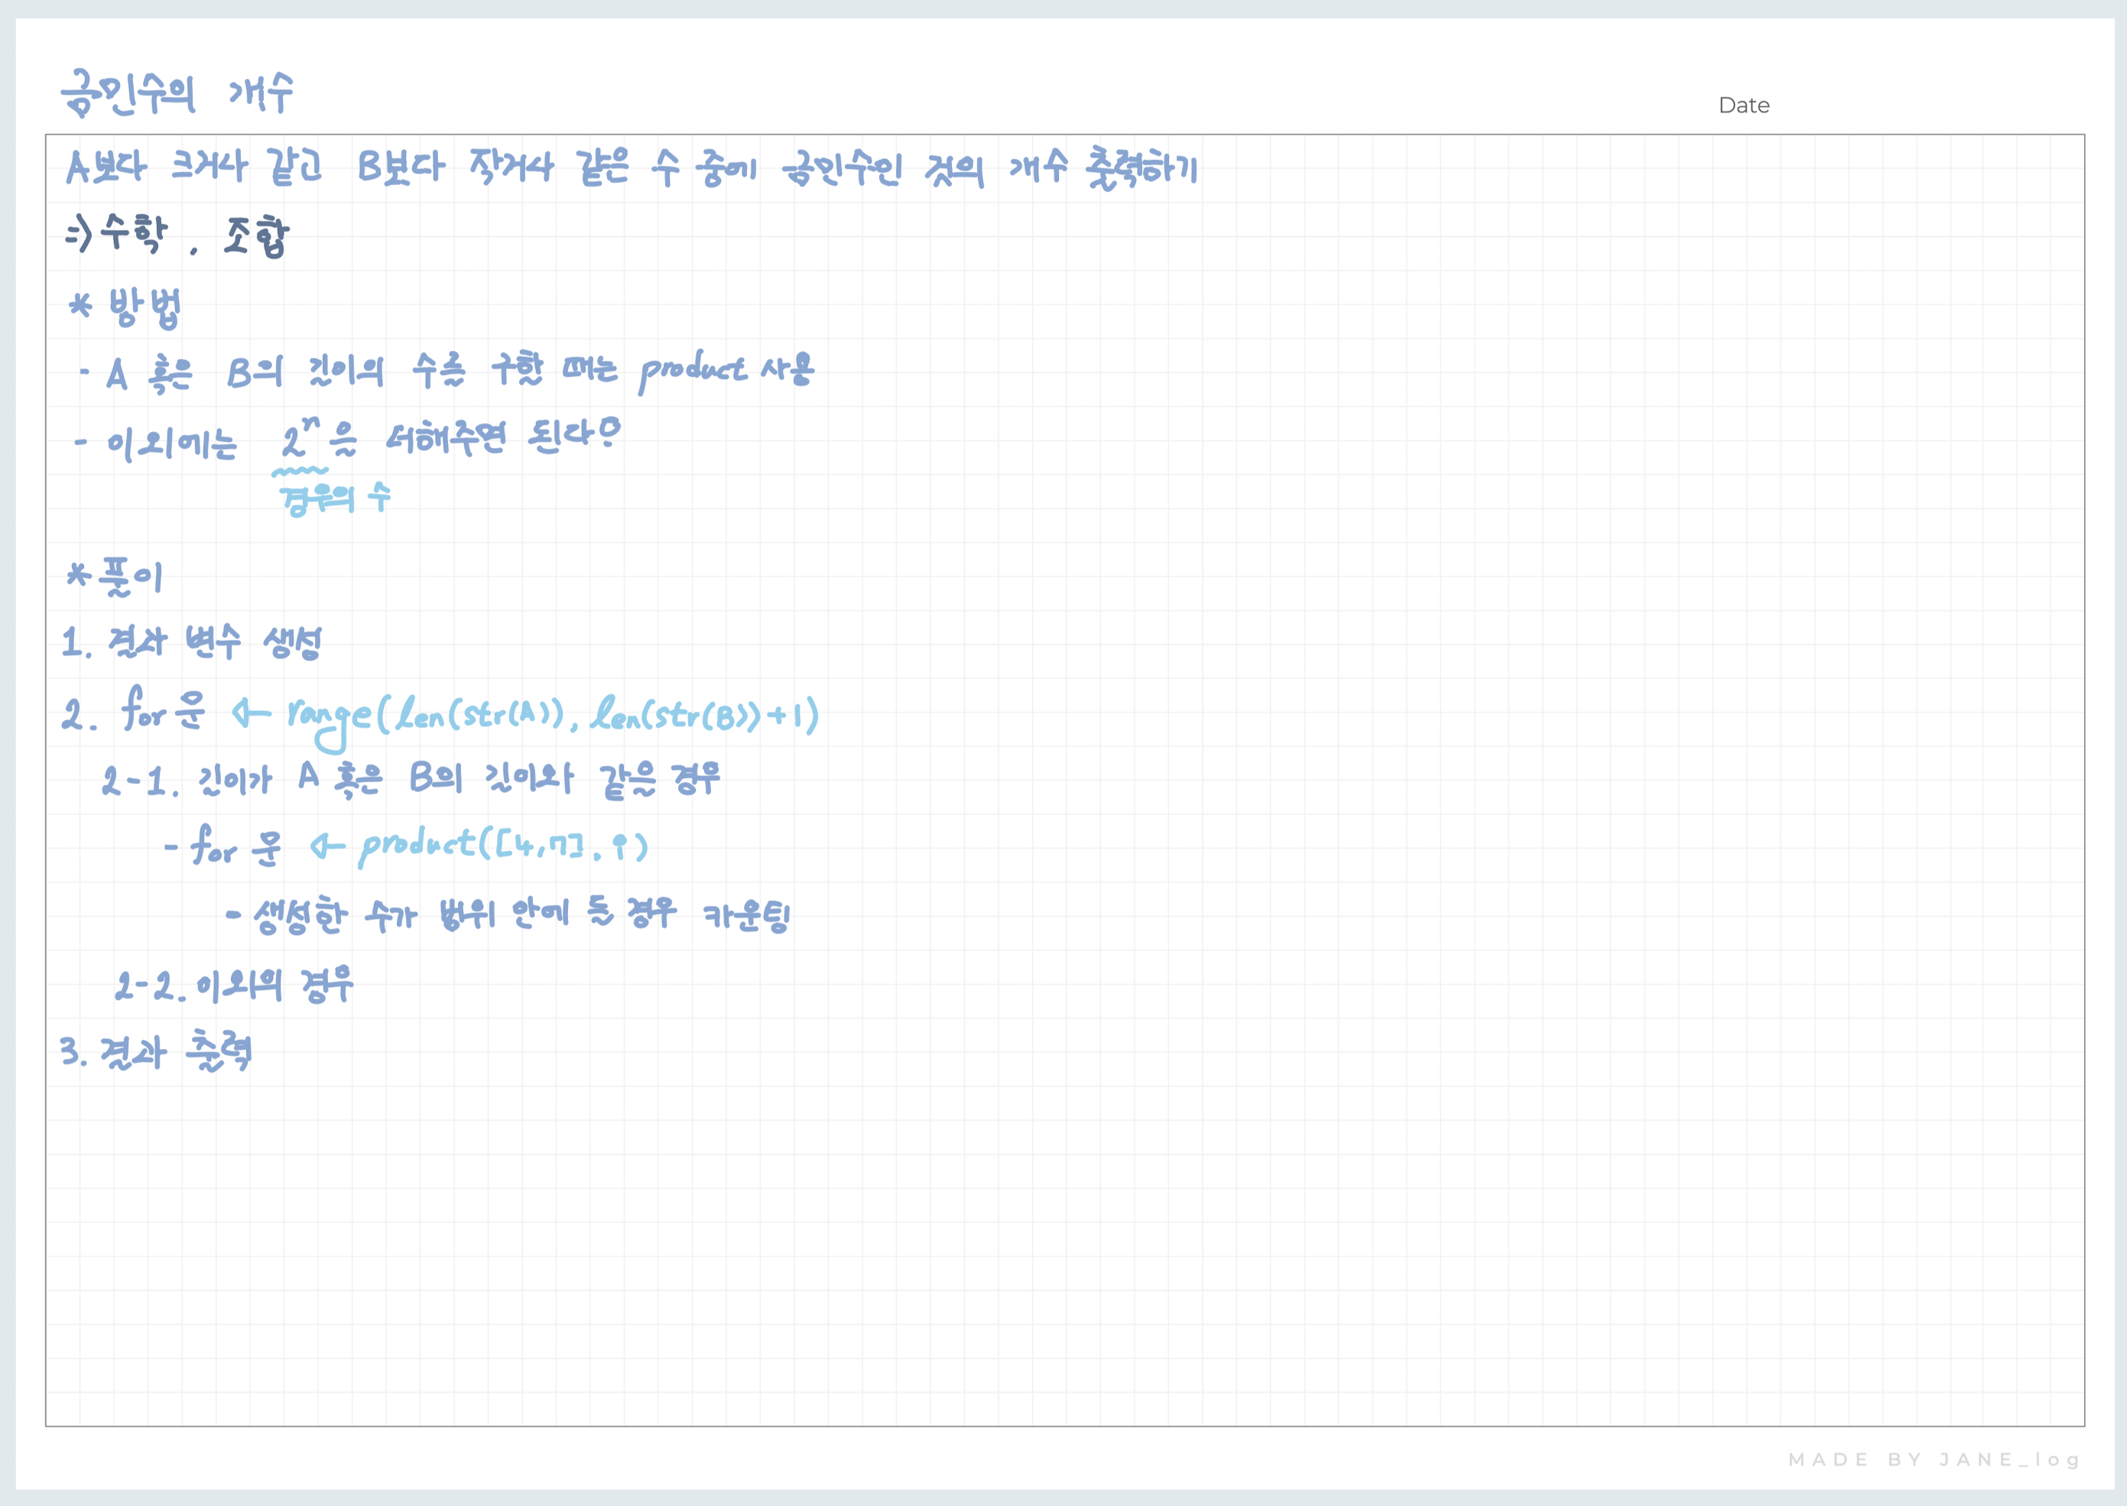This screenshot has height=1506, width=2127.
Task: Click line about counting numbers within range
Action: click(x=508, y=916)
